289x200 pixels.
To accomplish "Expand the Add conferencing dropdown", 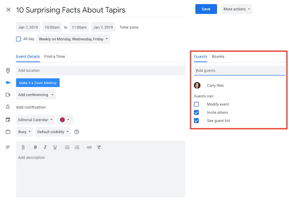I will tap(36, 95).
